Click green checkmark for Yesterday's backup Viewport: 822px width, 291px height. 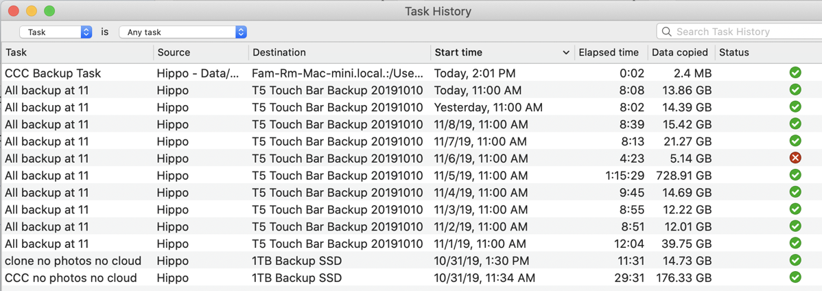tap(795, 106)
